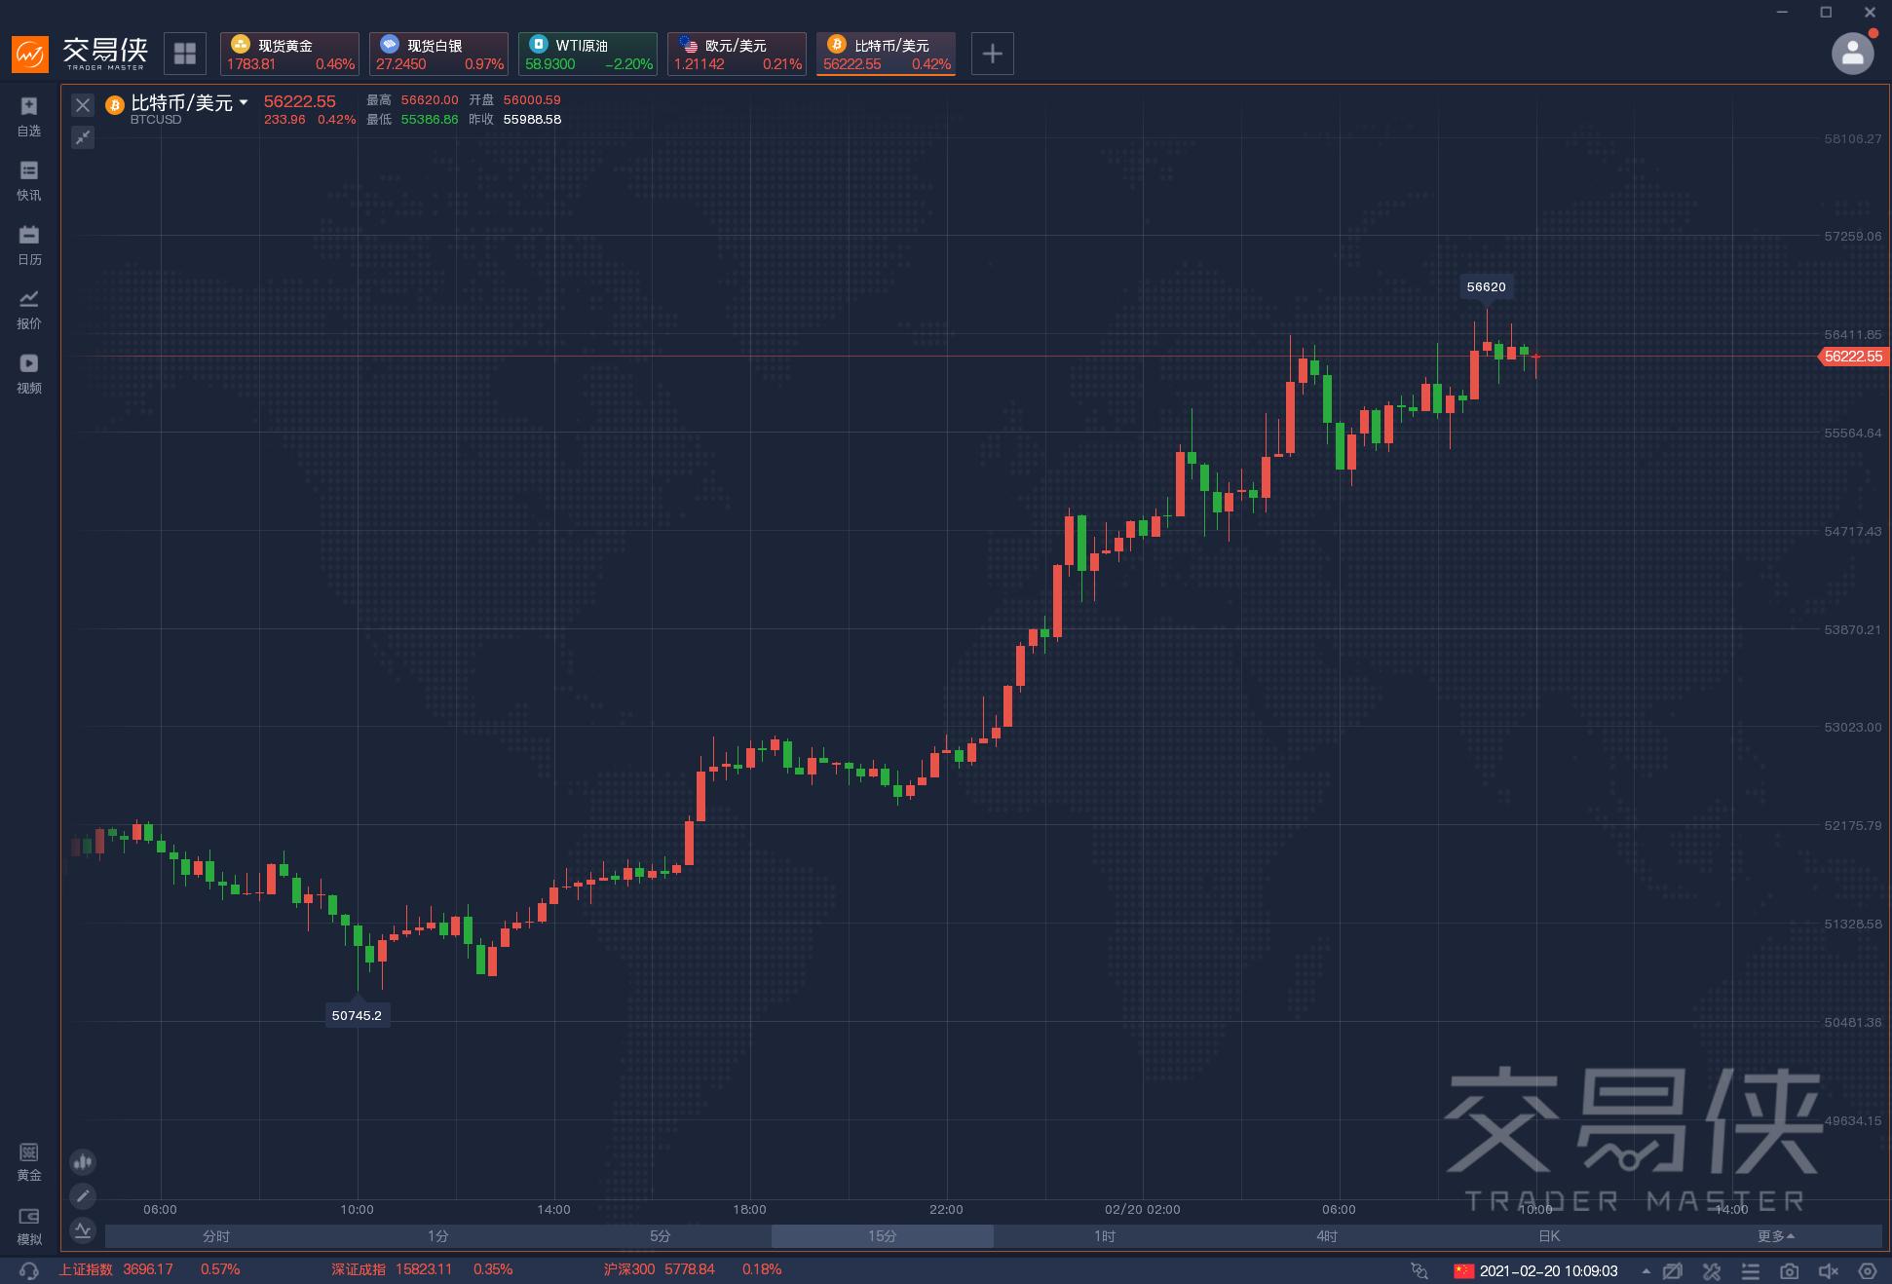
Task: Open the drawing pencil tool
Action: coord(83,1195)
